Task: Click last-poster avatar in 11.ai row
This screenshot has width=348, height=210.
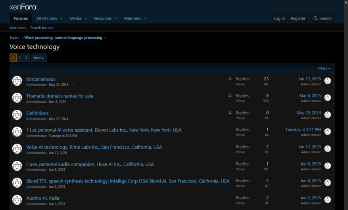Action: [x=328, y=132]
